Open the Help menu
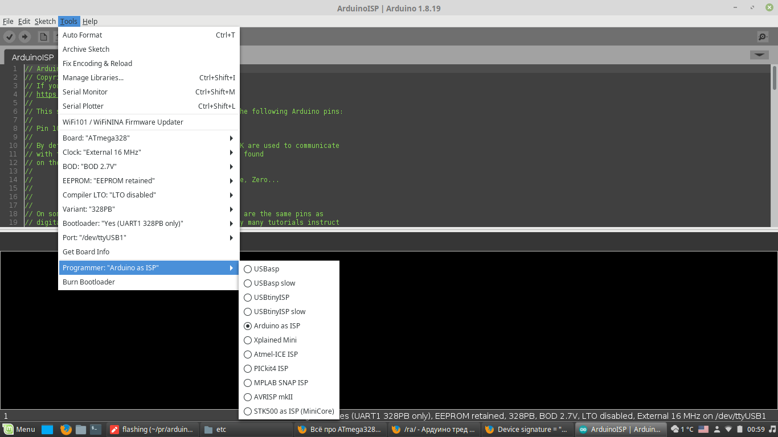The width and height of the screenshot is (778, 437). tap(90, 21)
